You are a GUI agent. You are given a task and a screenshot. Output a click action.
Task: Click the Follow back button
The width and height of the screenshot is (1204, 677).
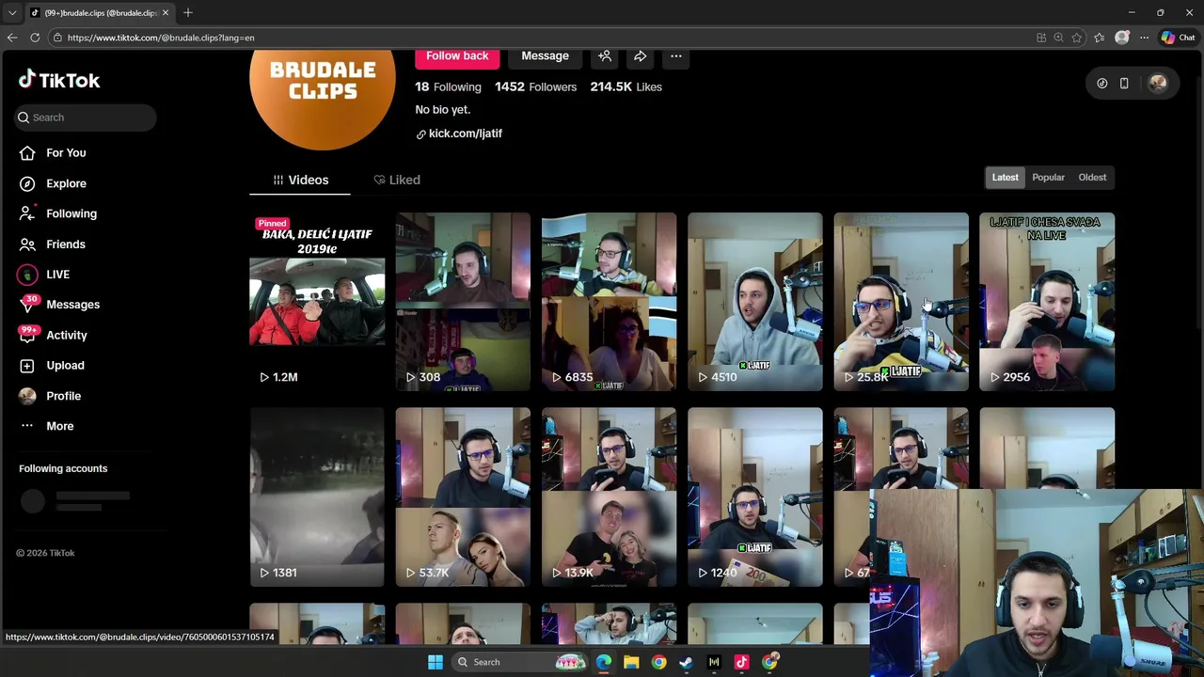pos(457,56)
